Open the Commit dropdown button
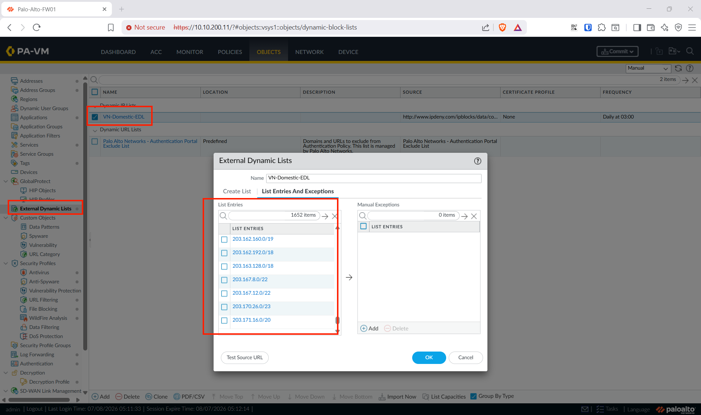The image size is (701, 415). pyautogui.click(x=617, y=51)
